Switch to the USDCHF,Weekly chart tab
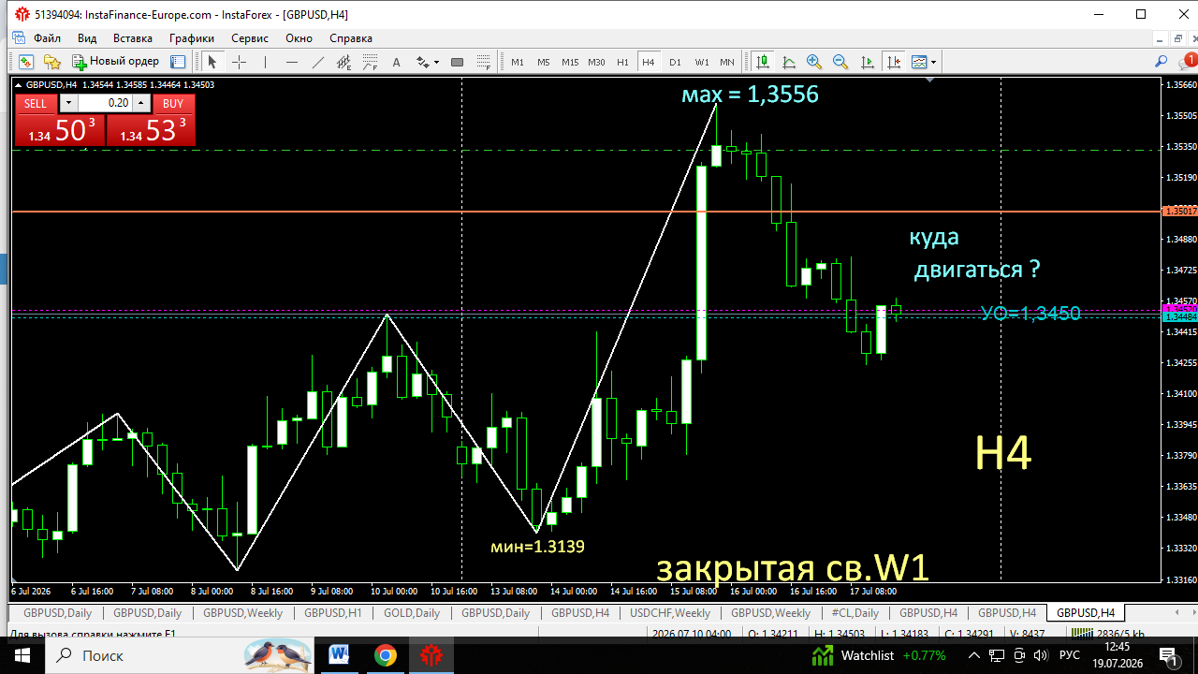Image resolution: width=1198 pixels, height=674 pixels. coord(670,613)
